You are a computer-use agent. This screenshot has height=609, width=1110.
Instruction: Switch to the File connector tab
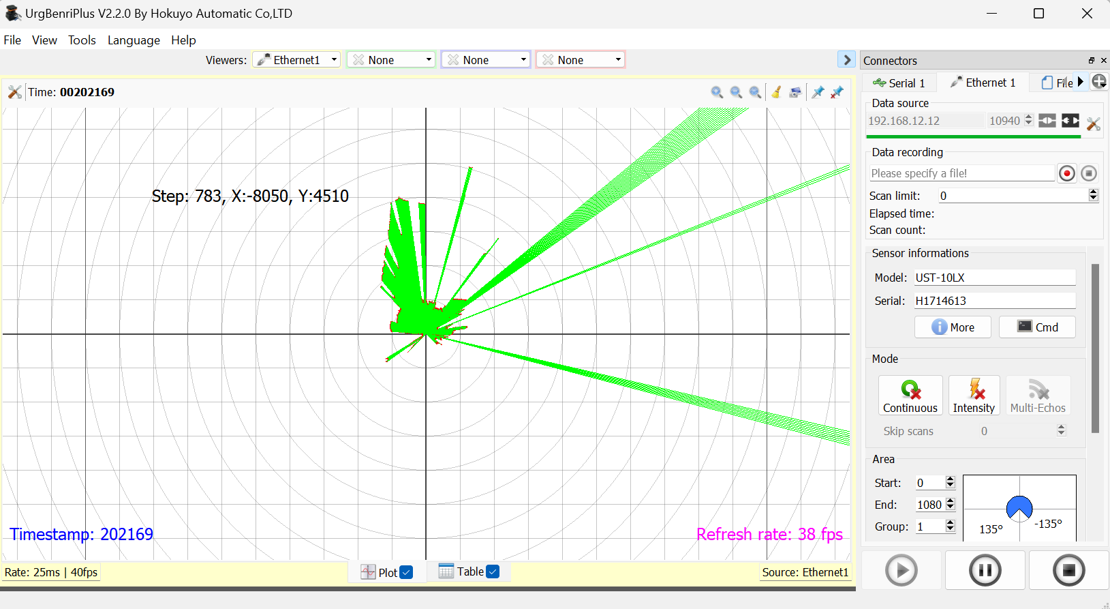click(x=1057, y=83)
